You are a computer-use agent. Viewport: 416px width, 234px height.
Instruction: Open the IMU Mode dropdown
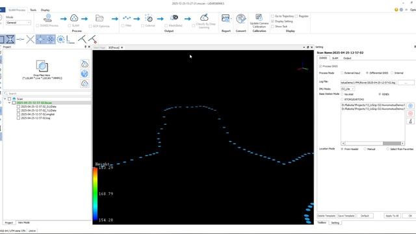click(x=348, y=89)
